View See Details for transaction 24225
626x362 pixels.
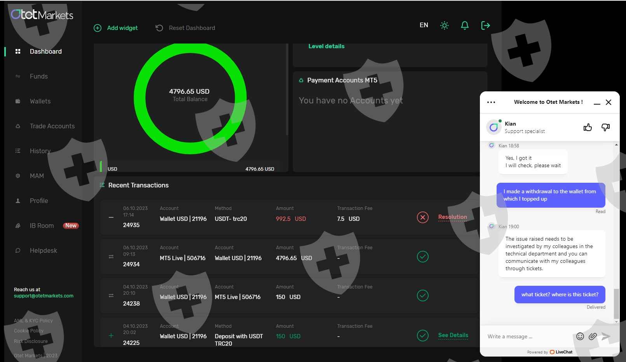pos(453,335)
